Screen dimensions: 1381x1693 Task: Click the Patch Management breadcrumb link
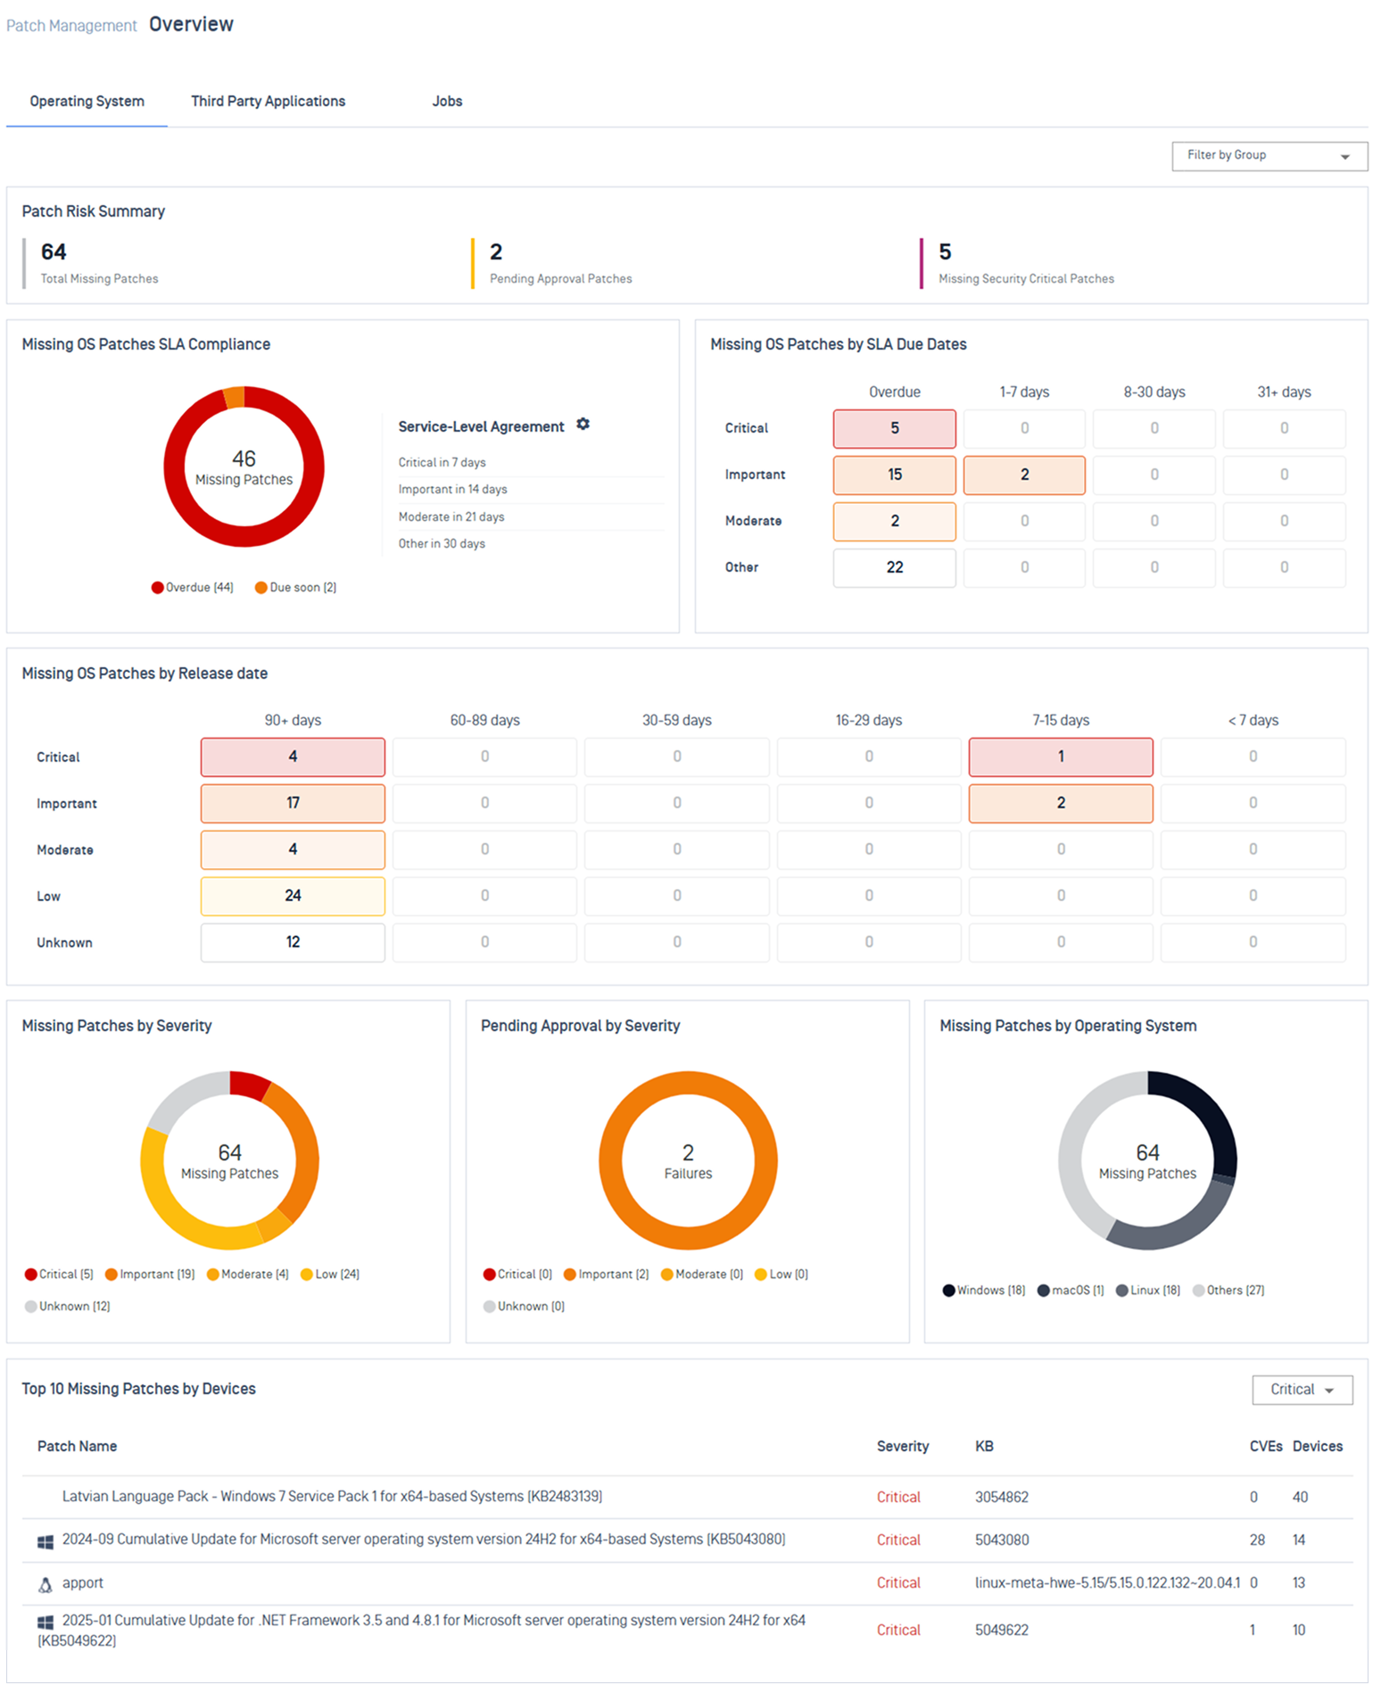point(71,26)
